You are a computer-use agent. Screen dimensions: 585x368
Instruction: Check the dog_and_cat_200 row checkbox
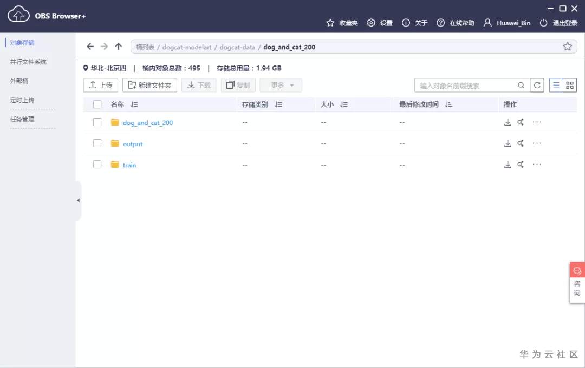point(97,122)
